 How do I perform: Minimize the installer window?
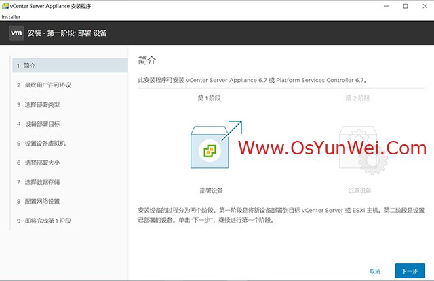coord(387,6)
